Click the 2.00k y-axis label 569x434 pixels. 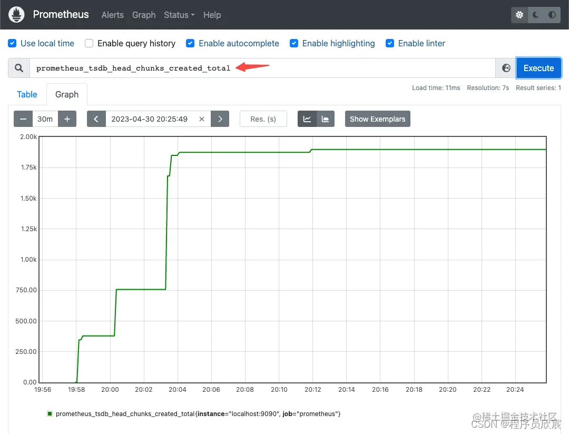tap(28, 137)
